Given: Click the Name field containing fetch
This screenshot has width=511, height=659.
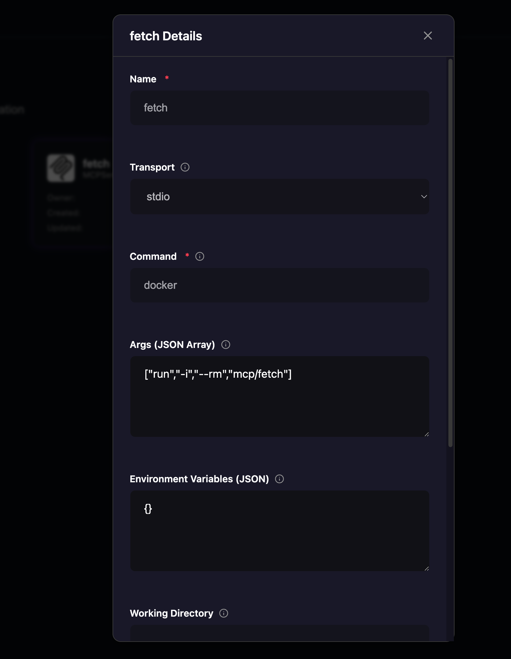Looking at the screenshot, I should pyautogui.click(x=279, y=108).
